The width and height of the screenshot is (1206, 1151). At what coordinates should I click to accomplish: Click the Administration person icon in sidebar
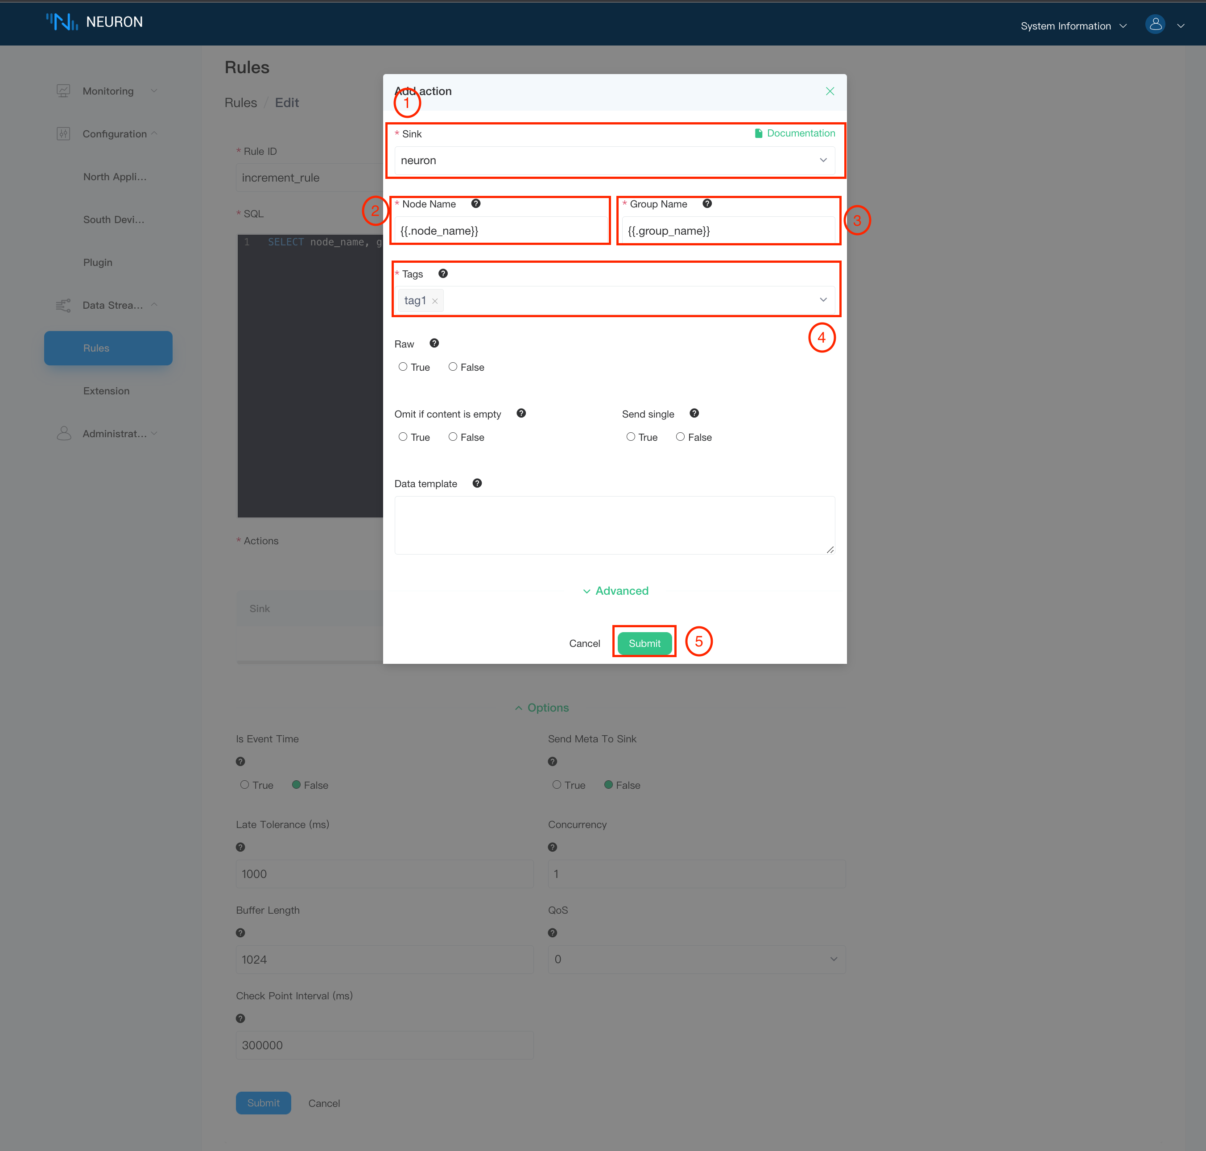64,433
